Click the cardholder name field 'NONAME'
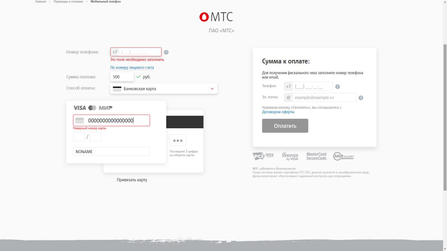This screenshot has width=447, height=251. [111, 152]
